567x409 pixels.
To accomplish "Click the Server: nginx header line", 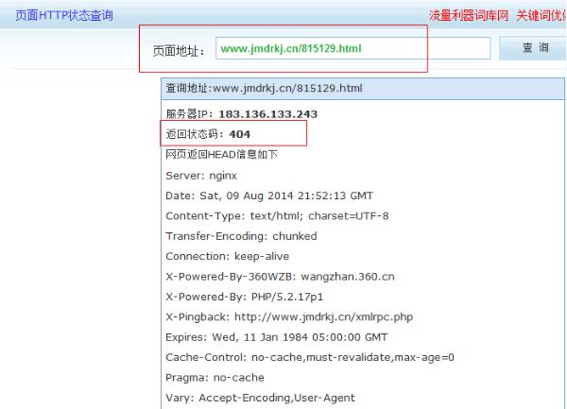I will point(201,176).
